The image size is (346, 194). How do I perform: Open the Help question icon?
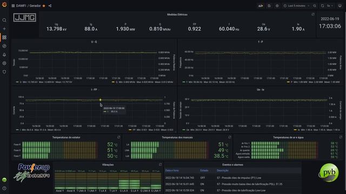pos(4,188)
